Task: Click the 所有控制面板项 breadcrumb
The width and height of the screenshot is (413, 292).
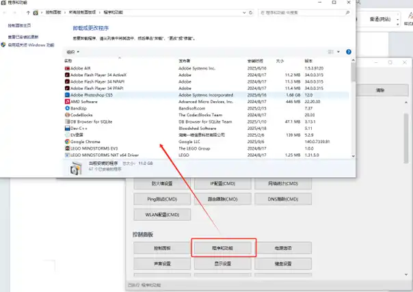Action: pos(82,12)
